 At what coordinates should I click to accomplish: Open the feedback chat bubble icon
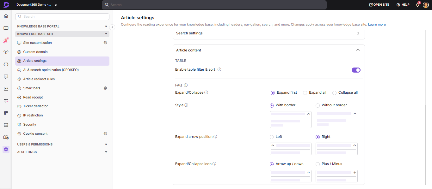tap(6, 77)
